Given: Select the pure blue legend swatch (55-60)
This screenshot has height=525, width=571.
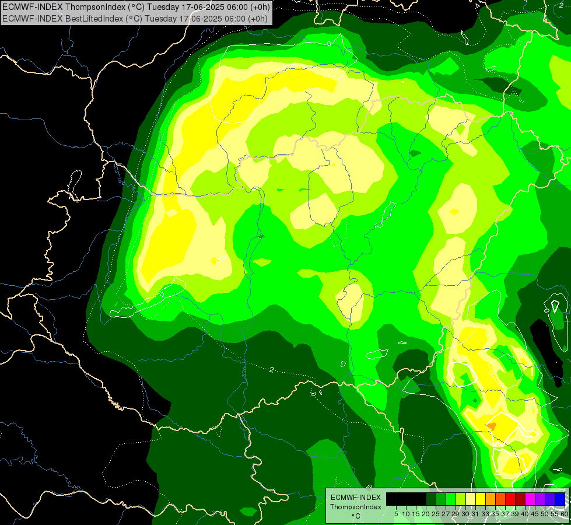Looking at the screenshot, I should (560, 499).
